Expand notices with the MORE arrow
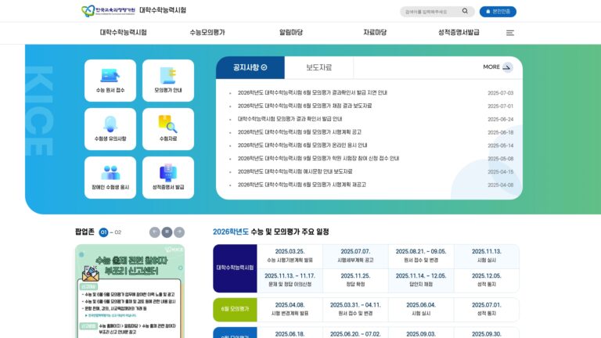This screenshot has height=338, width=601. 498,67
